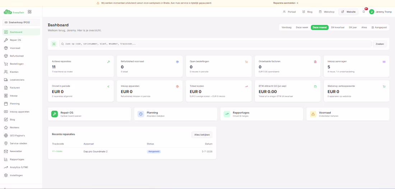Open Blog in the sidebar
The image size is (395, 189).
click(x=21, y=119)
